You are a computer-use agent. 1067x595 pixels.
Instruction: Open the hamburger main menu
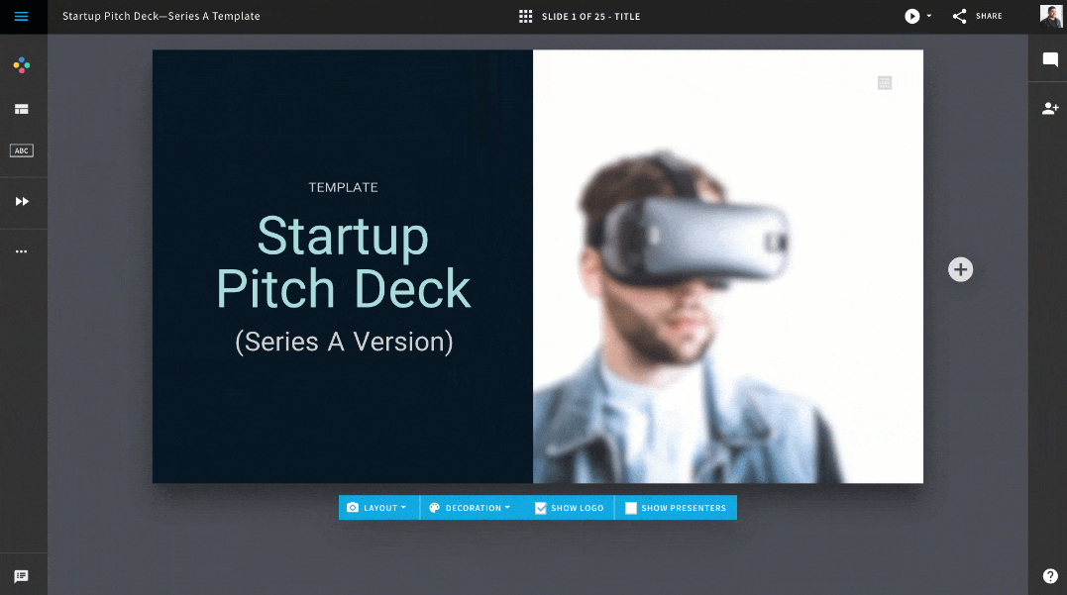21,16
